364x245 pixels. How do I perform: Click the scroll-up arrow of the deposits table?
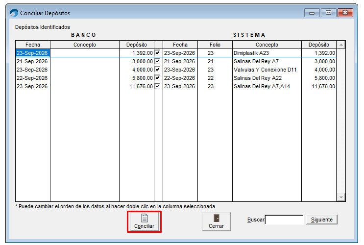click(x=341, y=45)
